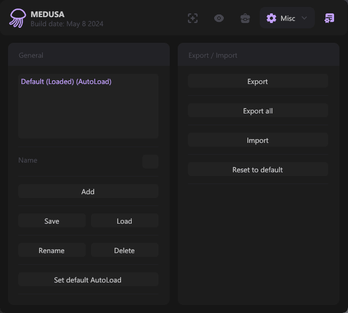Save the selected config
The width and height of the screenshot is (348, 313).
pos(52,221)
